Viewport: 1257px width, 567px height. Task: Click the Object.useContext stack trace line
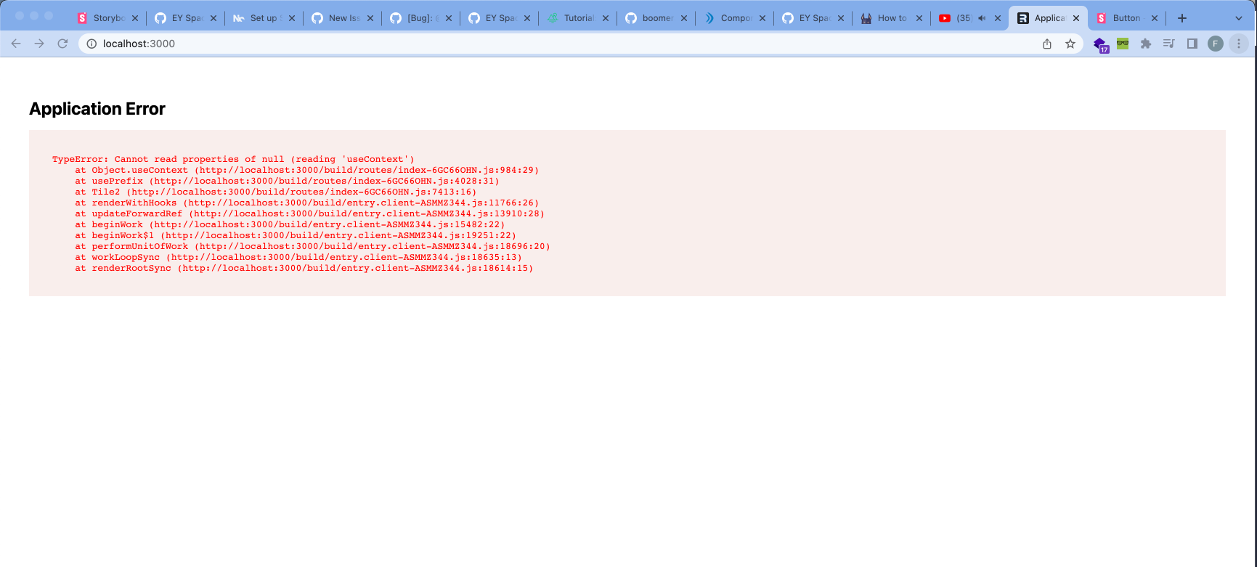[x=306, y=170]
